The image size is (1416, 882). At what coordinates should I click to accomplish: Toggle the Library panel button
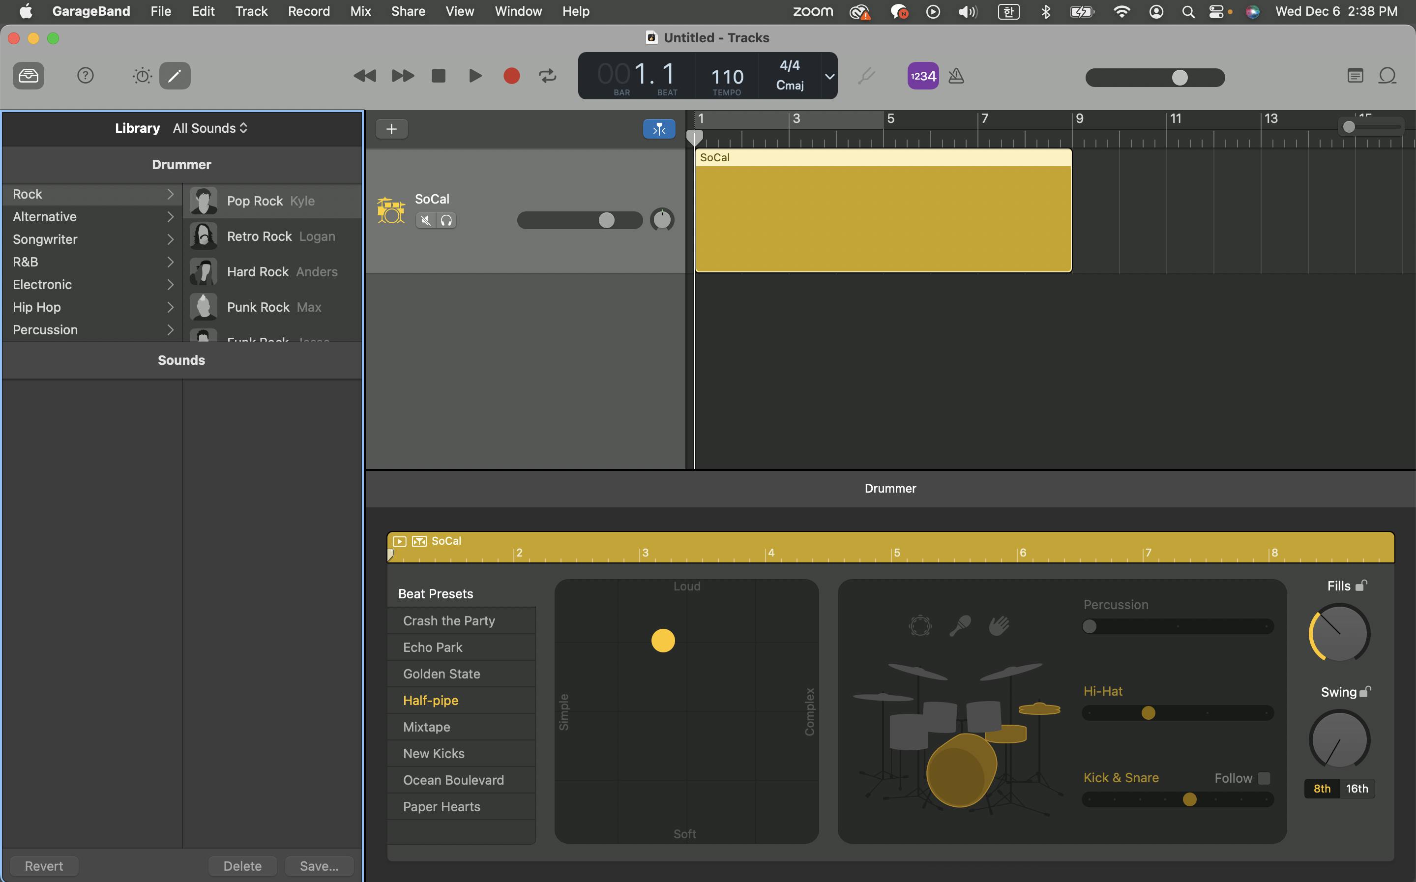(28, 76)
